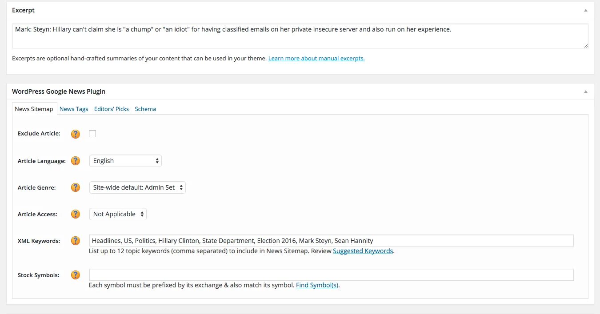Viewport: 600px width, 314px height.
Task: Click the Article Language label
Action: point(42,161)
